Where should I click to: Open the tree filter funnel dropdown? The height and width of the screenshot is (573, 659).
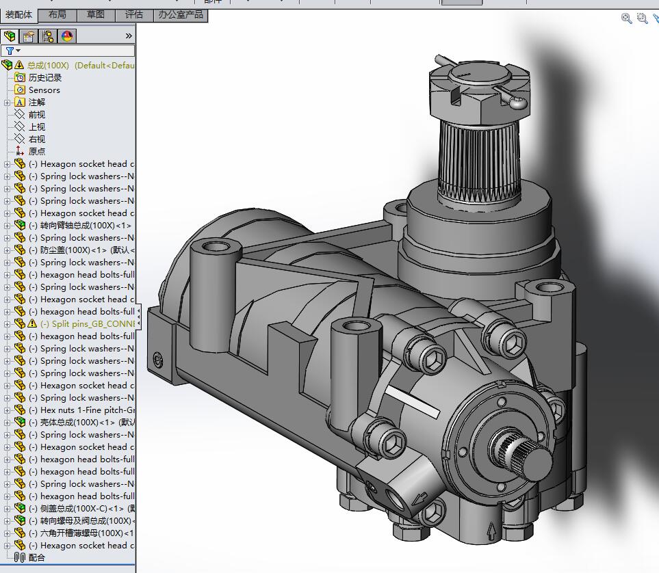tap(12, 51)
